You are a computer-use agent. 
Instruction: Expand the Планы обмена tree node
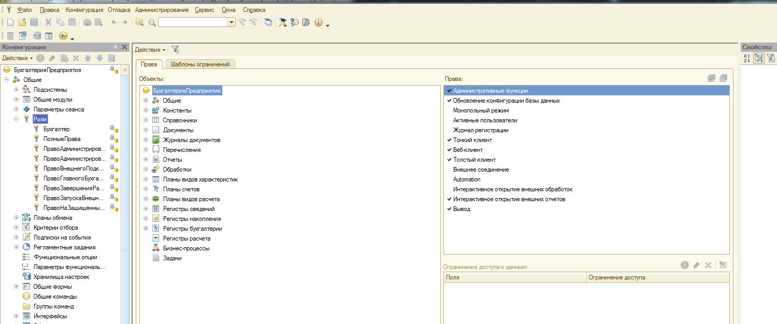16,218
